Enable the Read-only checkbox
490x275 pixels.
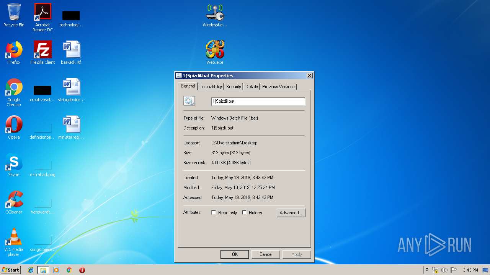coord(214,212)
